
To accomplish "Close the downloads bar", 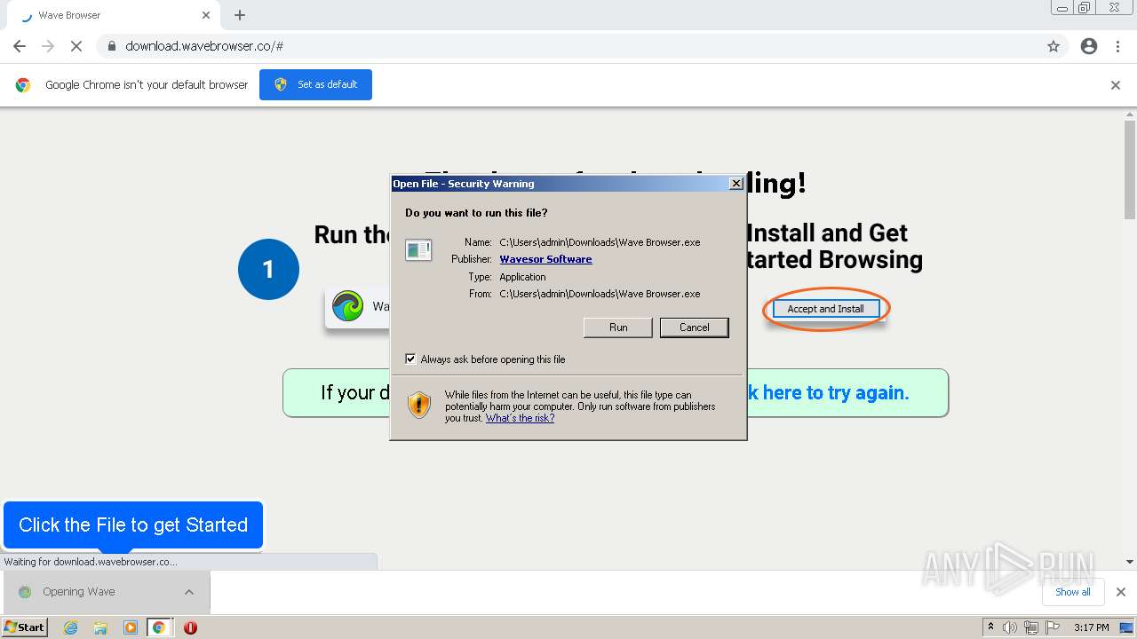I will 1121,592.
